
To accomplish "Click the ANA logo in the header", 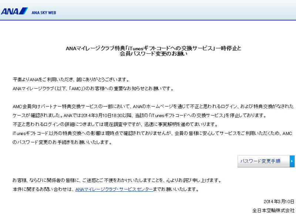I will (10, 11).
